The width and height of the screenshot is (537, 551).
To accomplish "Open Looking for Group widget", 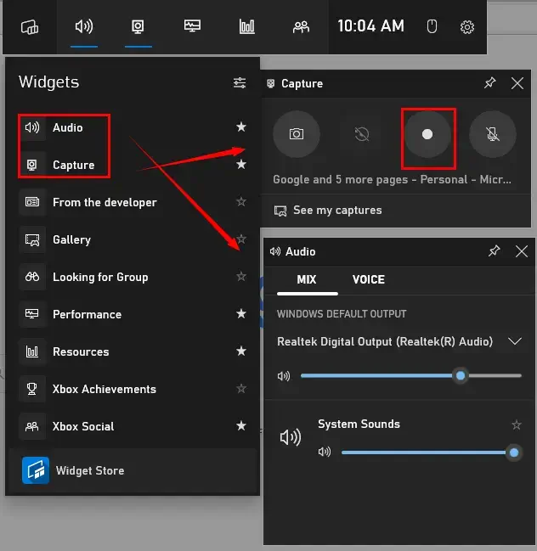I will tap(133, 277).
